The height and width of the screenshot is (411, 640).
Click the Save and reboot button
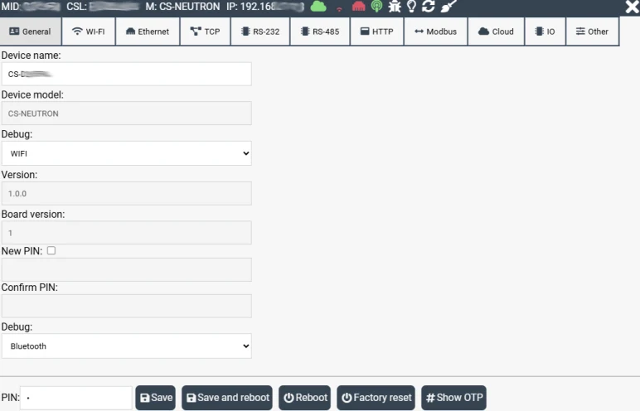[x=227, y=398]
